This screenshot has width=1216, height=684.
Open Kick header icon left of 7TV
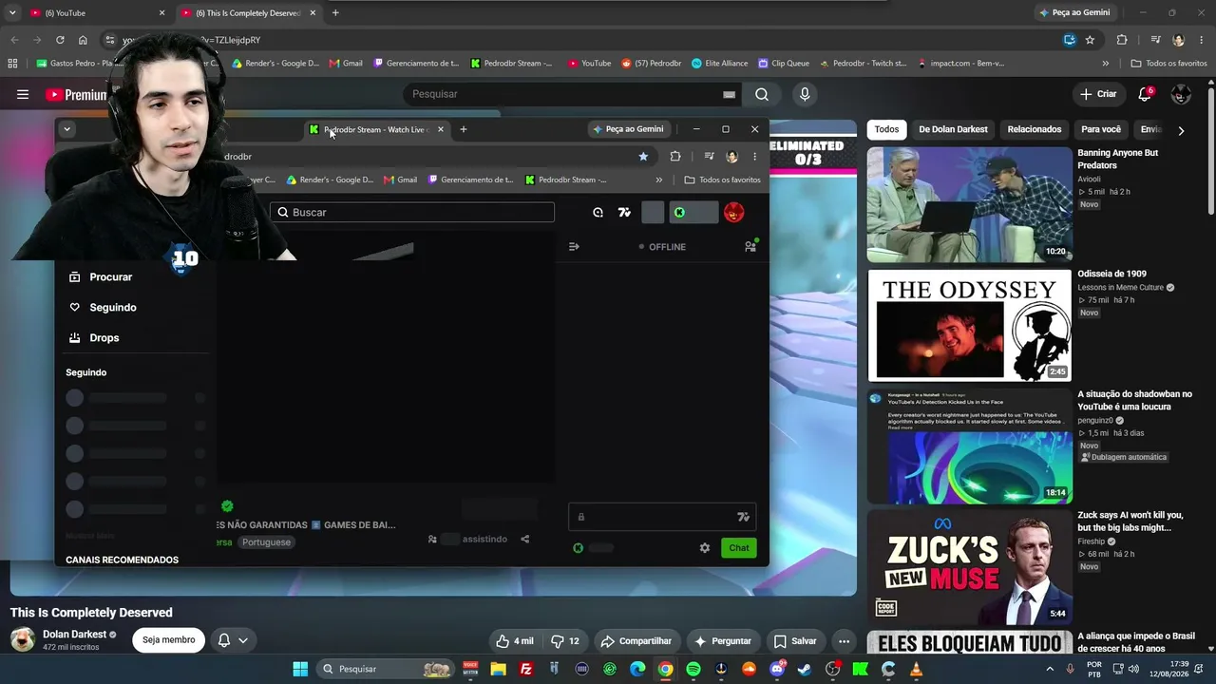coord(598,212)
